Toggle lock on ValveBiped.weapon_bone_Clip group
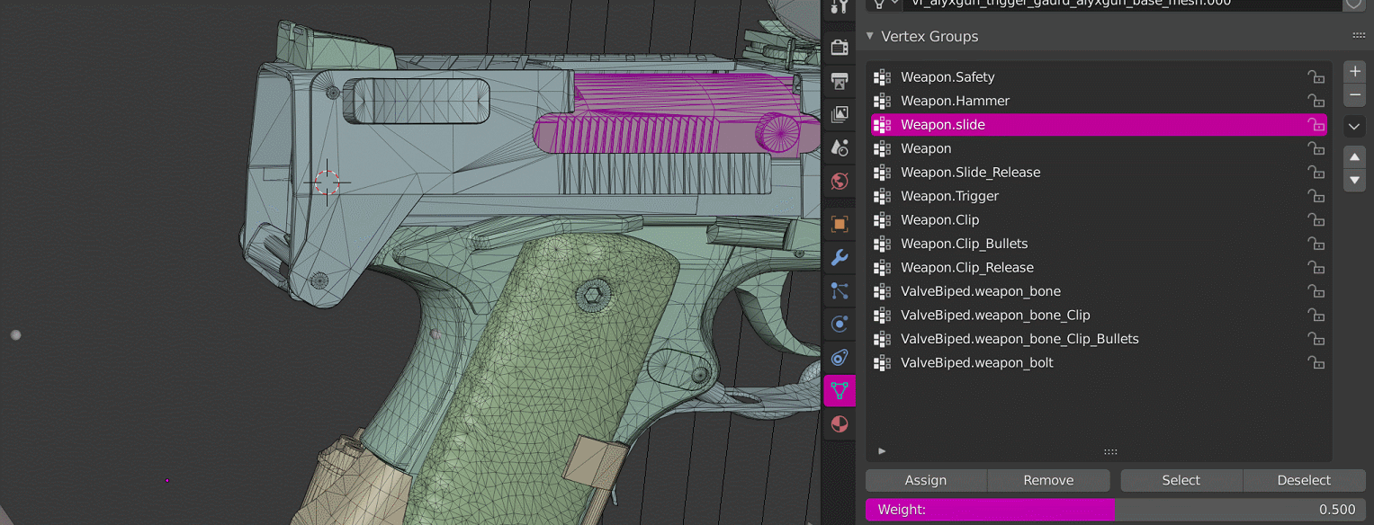This screenshot has height=525, width=1374. pyautogui.click(x=1316, y=316)
